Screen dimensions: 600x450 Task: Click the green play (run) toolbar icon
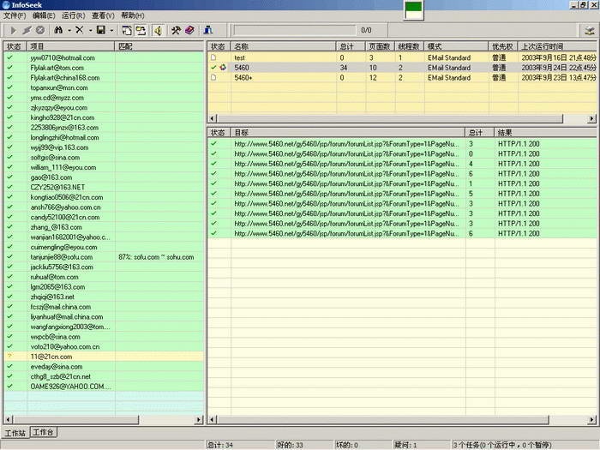click(x=12, y=30)
